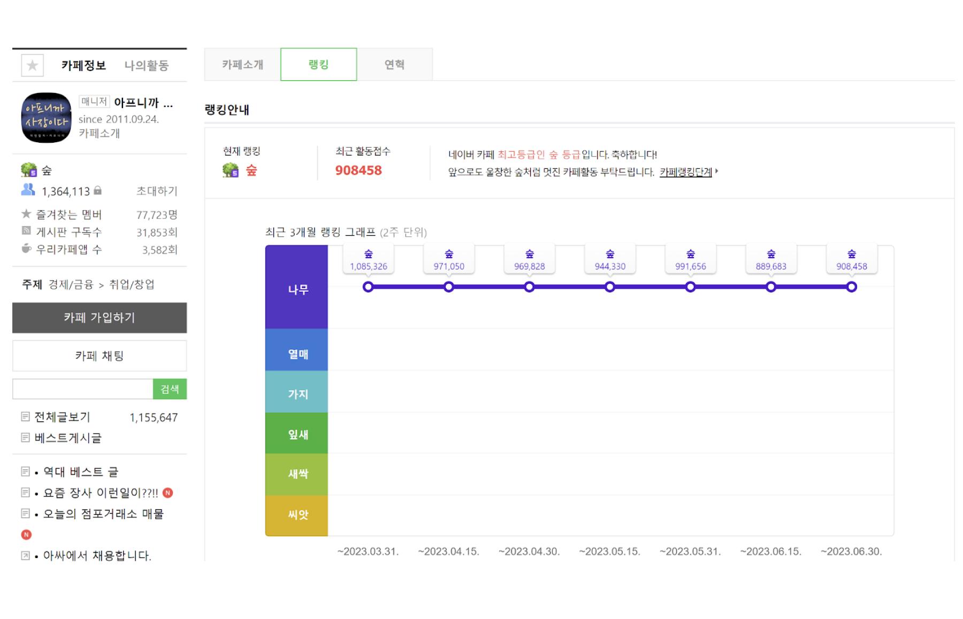This screenshot has width=963, height=619.
Task: Switch to the 카페소개 tab
Action: coord(242,65)
